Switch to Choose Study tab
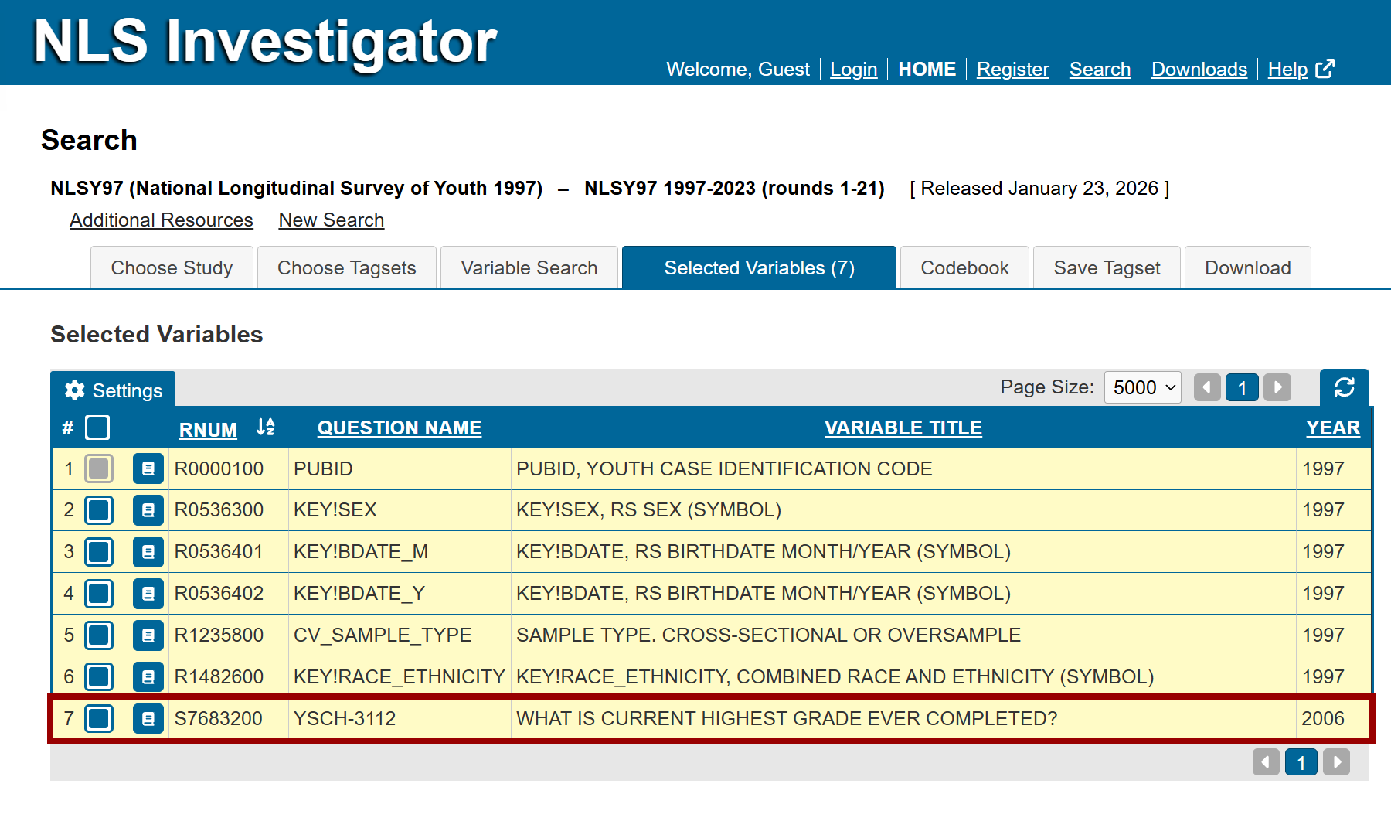The height and width of the screenshot is (821, 1391). pyautogui.click(x=172, y=267)
